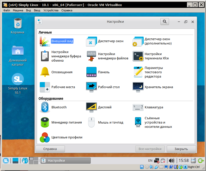Open Менеджер питания battery icon
Image resolution: width=206 pixels, height=171 pixels.
[x=45, y=122]
